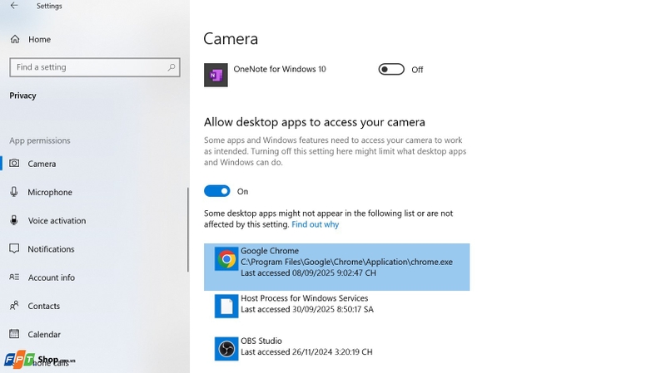
Task: Click the Account info icon
Action: coord(14,277)
